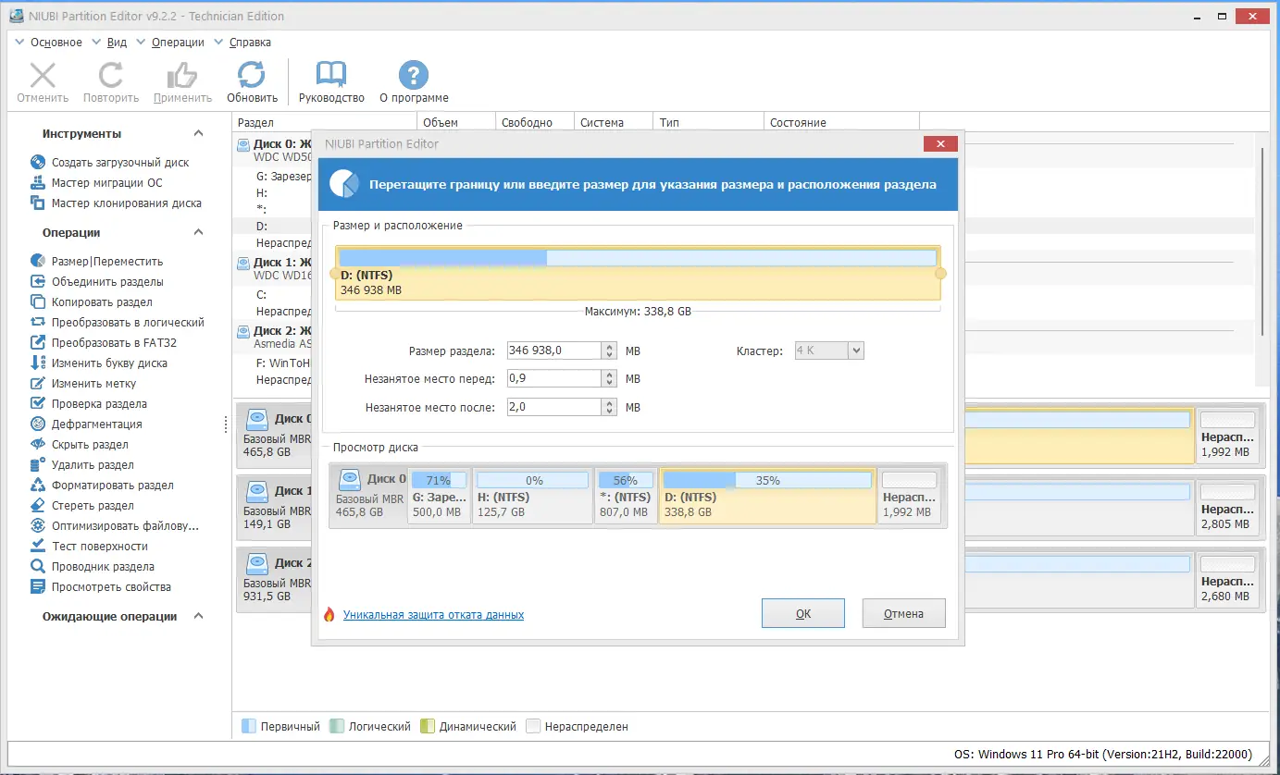Click Объединить разделы in the sidebar
Viewport: 1280px width, 775px height.
[x=107, y=282]
